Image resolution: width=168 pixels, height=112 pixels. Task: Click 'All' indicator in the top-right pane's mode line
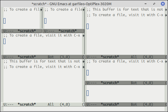pyautogui.click(x=134, y=57)
